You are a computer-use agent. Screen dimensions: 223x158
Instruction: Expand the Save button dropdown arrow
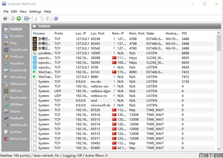point(30,19)
